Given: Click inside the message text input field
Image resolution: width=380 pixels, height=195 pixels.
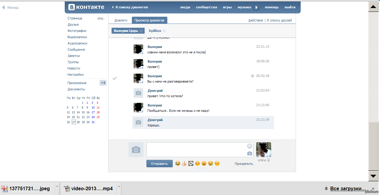Looking at the screenshot, I should point(195,150).
